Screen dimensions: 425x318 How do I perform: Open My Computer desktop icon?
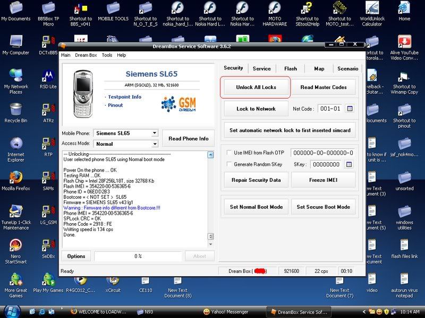[16, 45]
